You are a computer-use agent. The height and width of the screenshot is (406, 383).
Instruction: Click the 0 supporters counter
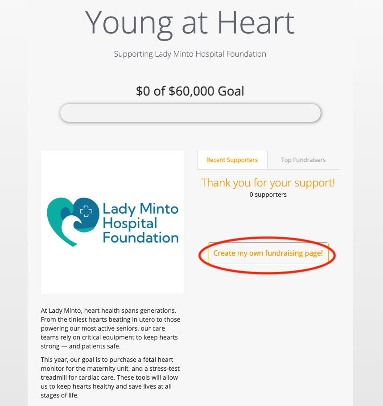pyautogui.click(x=268, y=194)
